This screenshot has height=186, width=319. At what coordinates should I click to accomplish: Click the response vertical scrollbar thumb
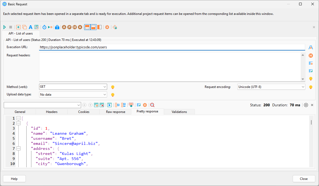(x=311, y=122)
